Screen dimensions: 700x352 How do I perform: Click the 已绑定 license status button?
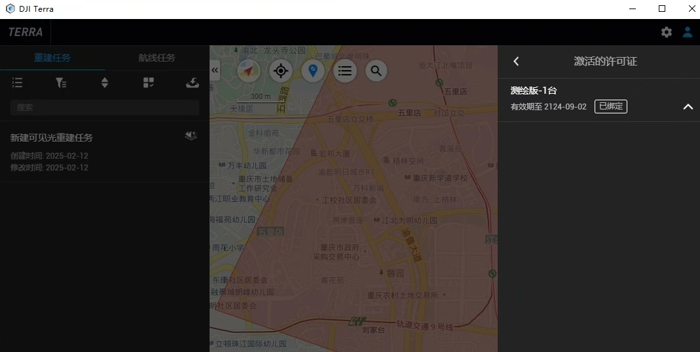(611, 106)
